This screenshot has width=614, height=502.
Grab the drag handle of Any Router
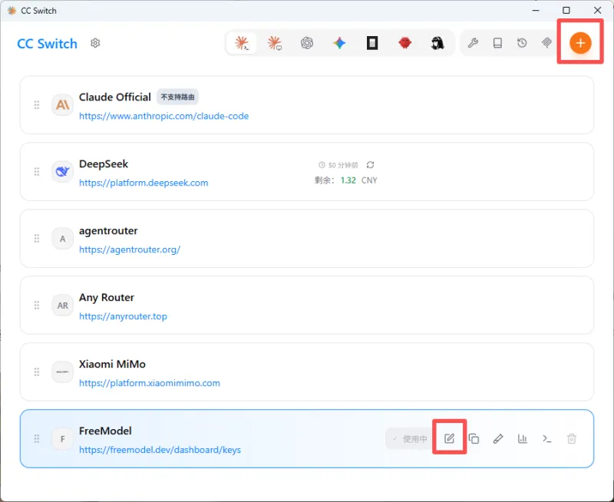pyautogui.click(x=37, y=305)
